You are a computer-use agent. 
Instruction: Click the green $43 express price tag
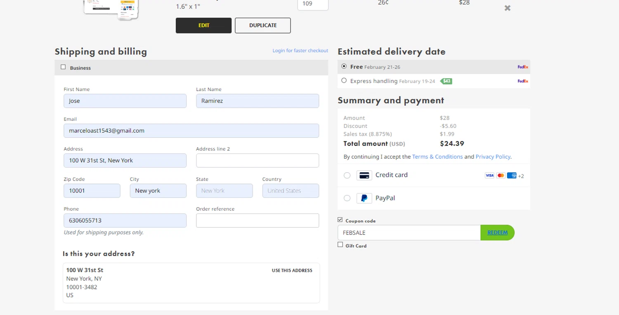(x=446, y=81)
